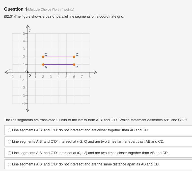Image resolution: width=192 pixels, height=171 pixels.
Task: Click orange point D on the graph
Action: [x=74, y=57]
